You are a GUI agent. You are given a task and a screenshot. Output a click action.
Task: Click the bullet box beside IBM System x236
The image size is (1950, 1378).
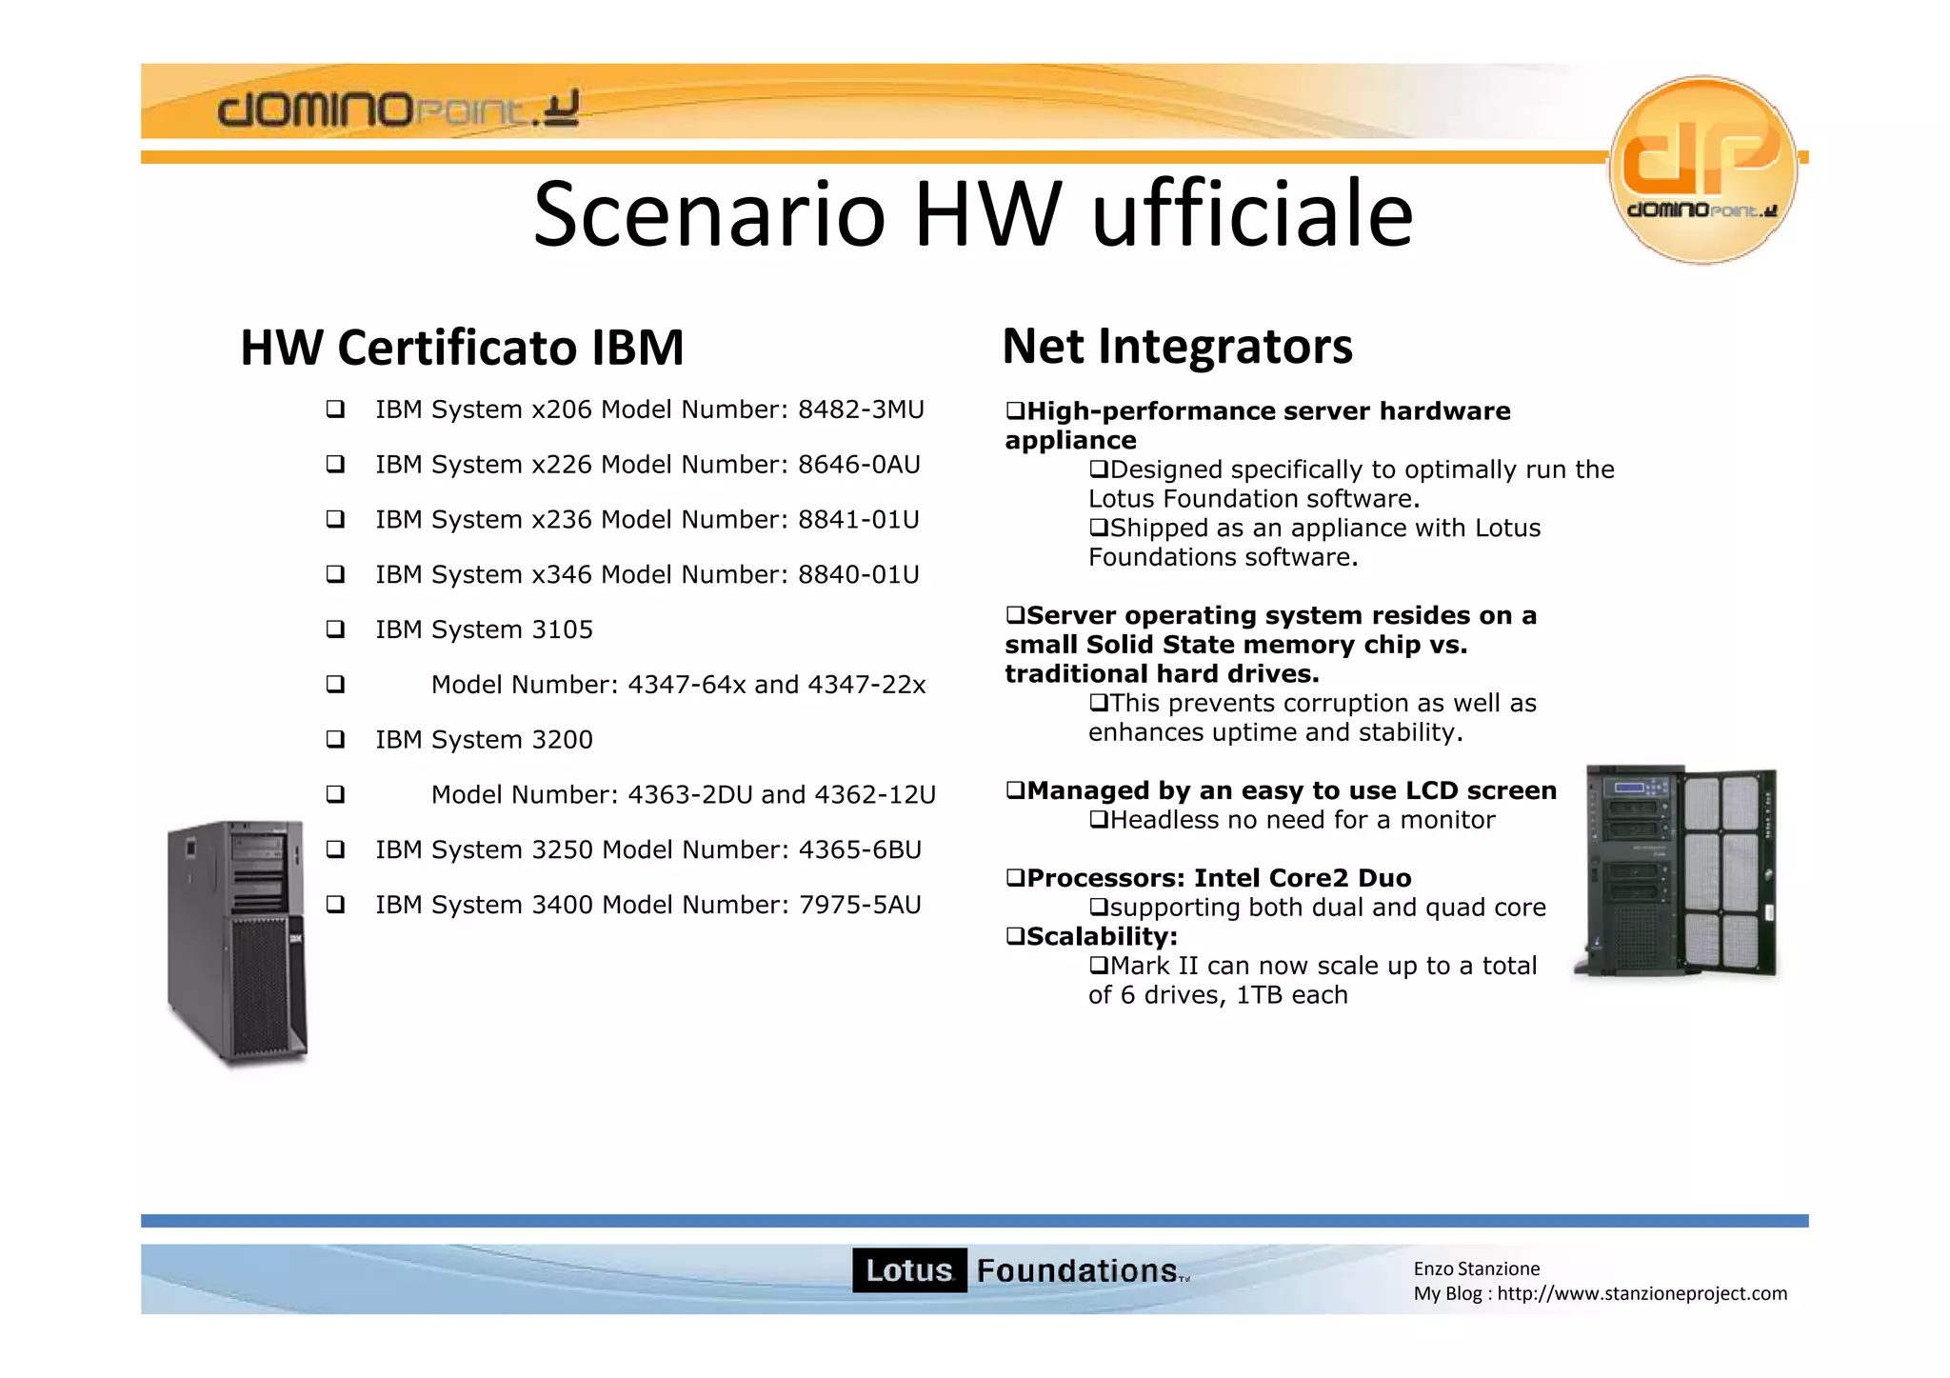[x=335, y=520]
